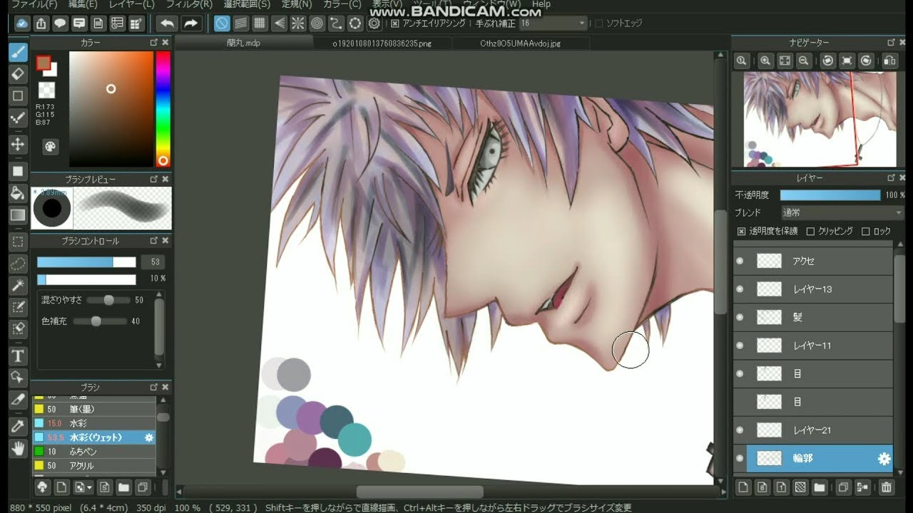
Task: Open brush folder icon in Brush panel
Action: tap(123, 488)
